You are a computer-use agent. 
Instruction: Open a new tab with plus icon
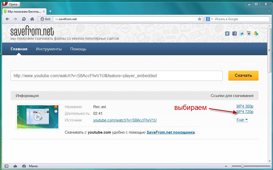click(x=50, y=11)
